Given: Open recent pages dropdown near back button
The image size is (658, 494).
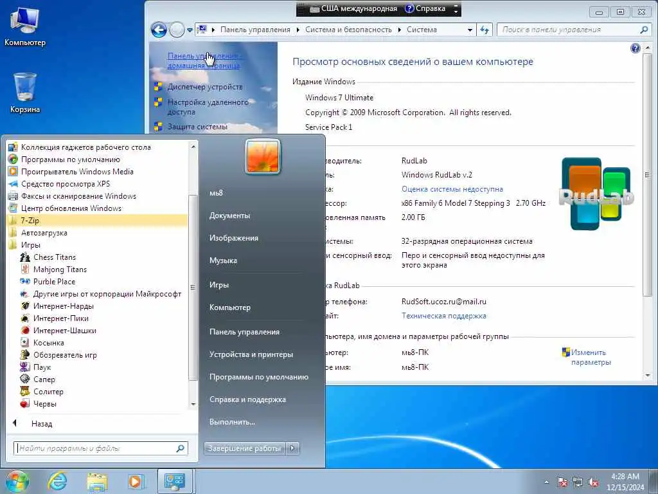Looking at the screenshot, I should [x=190, y=30].
